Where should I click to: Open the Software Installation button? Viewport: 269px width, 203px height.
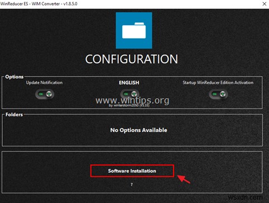click(x=132, y=171)
